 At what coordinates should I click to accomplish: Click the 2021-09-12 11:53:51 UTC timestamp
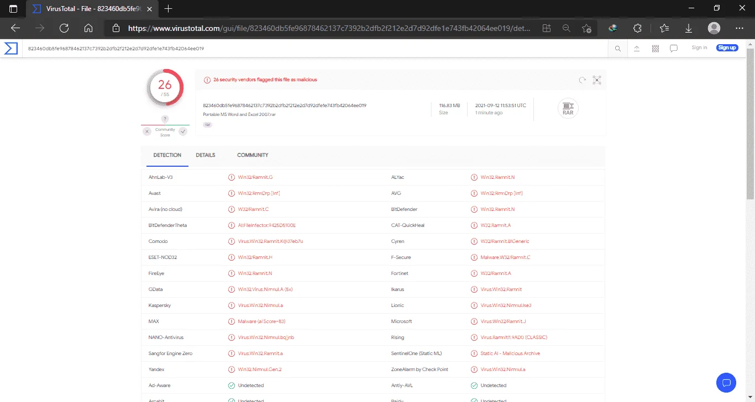pyautogui.click(x=500, y=105)
